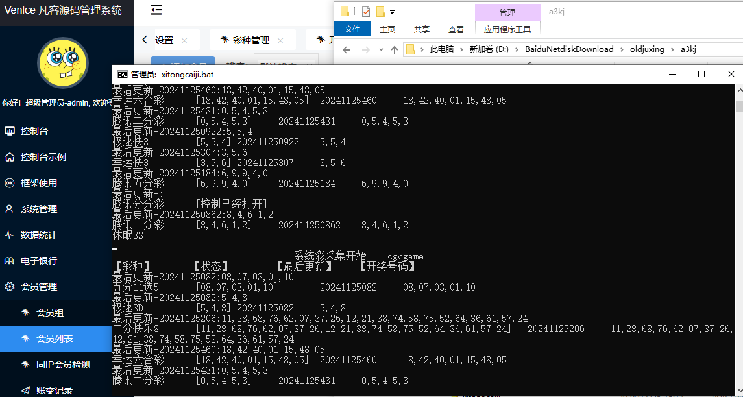Open the recent locations dropdown next to back arrow
The height and width of the screenshot is (397, 743).
(x=380, y=49)
